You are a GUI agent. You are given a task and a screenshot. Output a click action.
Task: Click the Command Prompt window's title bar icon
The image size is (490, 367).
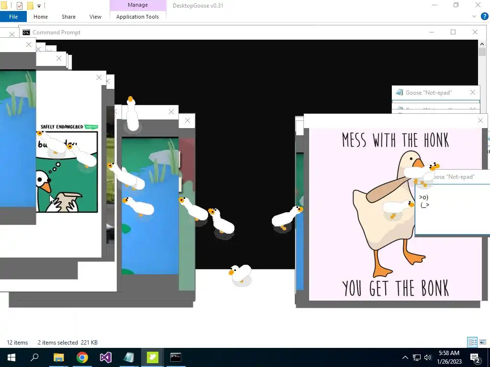point(26,32)
